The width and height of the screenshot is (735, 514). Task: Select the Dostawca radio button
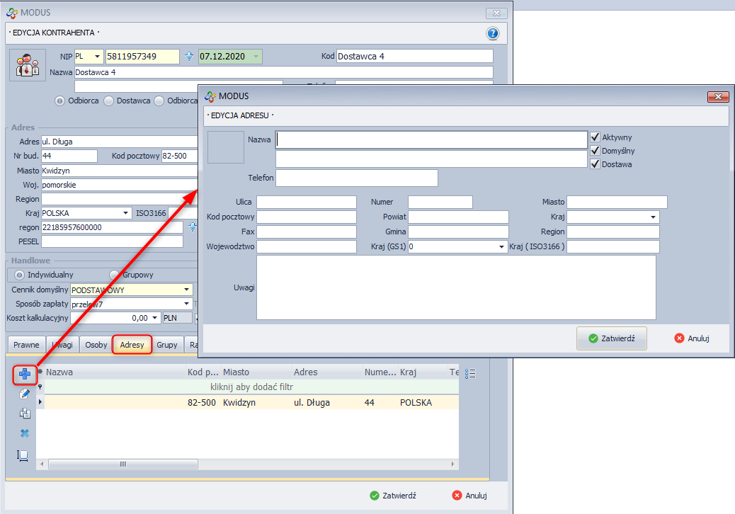[108, 101]
